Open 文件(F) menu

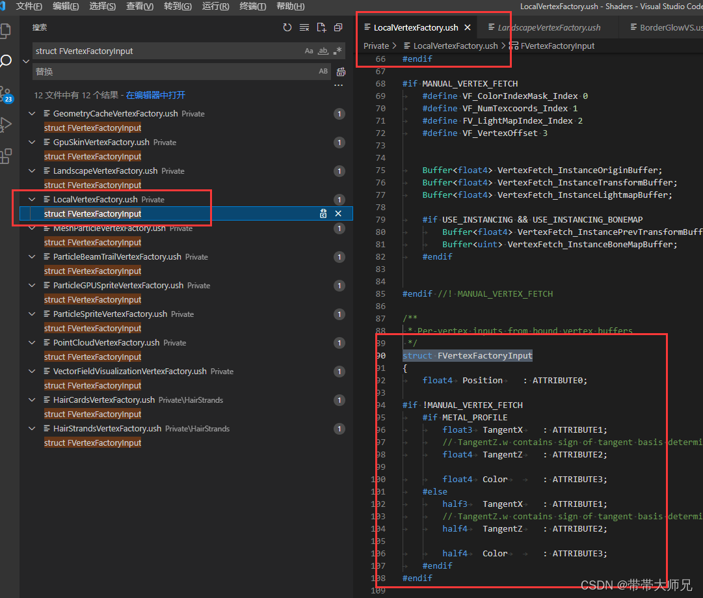click(x=29, y=7)
